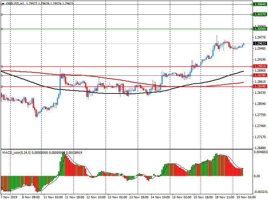This screenshot has height=201, width=268.
Task: Click right handle of the 1.30640 green line
Action: tap(252, 4)
